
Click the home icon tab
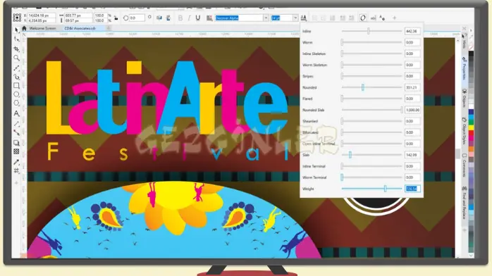tap(24, 28)
